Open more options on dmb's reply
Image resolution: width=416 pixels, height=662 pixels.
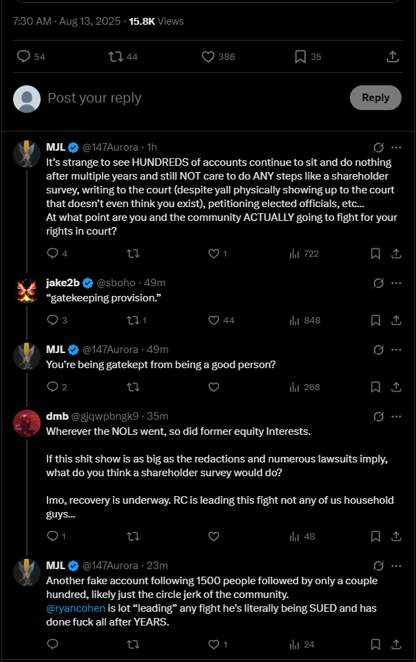click(396, 416)
